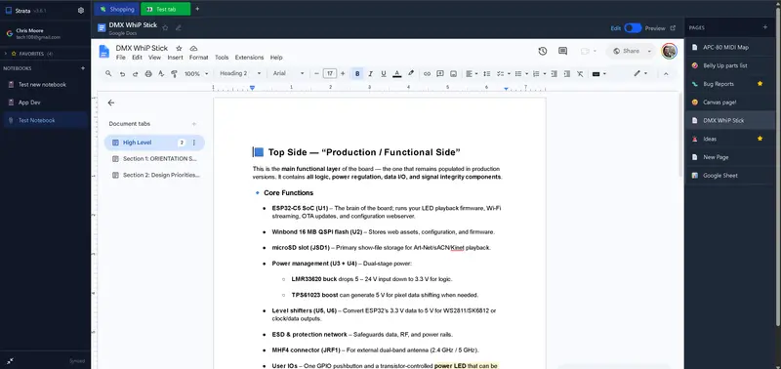Open Strata settings gear icon

81,10
